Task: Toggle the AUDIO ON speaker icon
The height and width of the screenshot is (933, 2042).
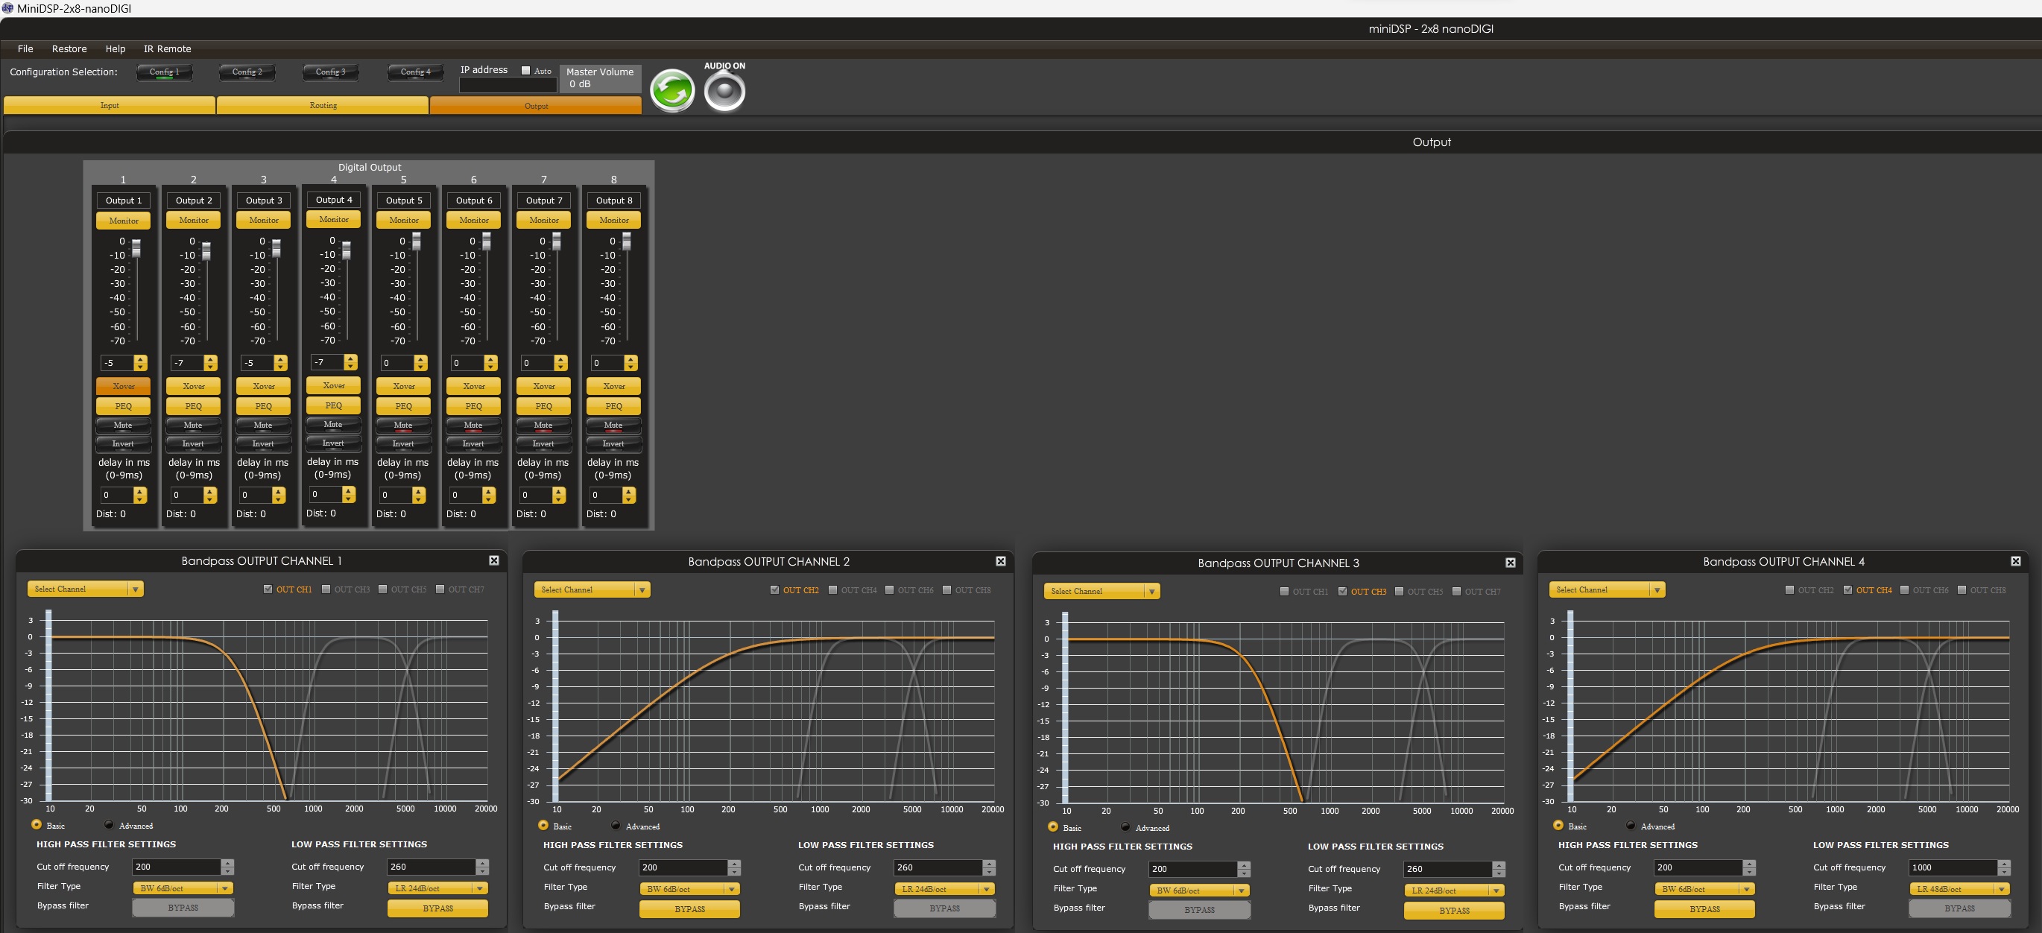Action: pyautogui.click(x=724, y=90)
